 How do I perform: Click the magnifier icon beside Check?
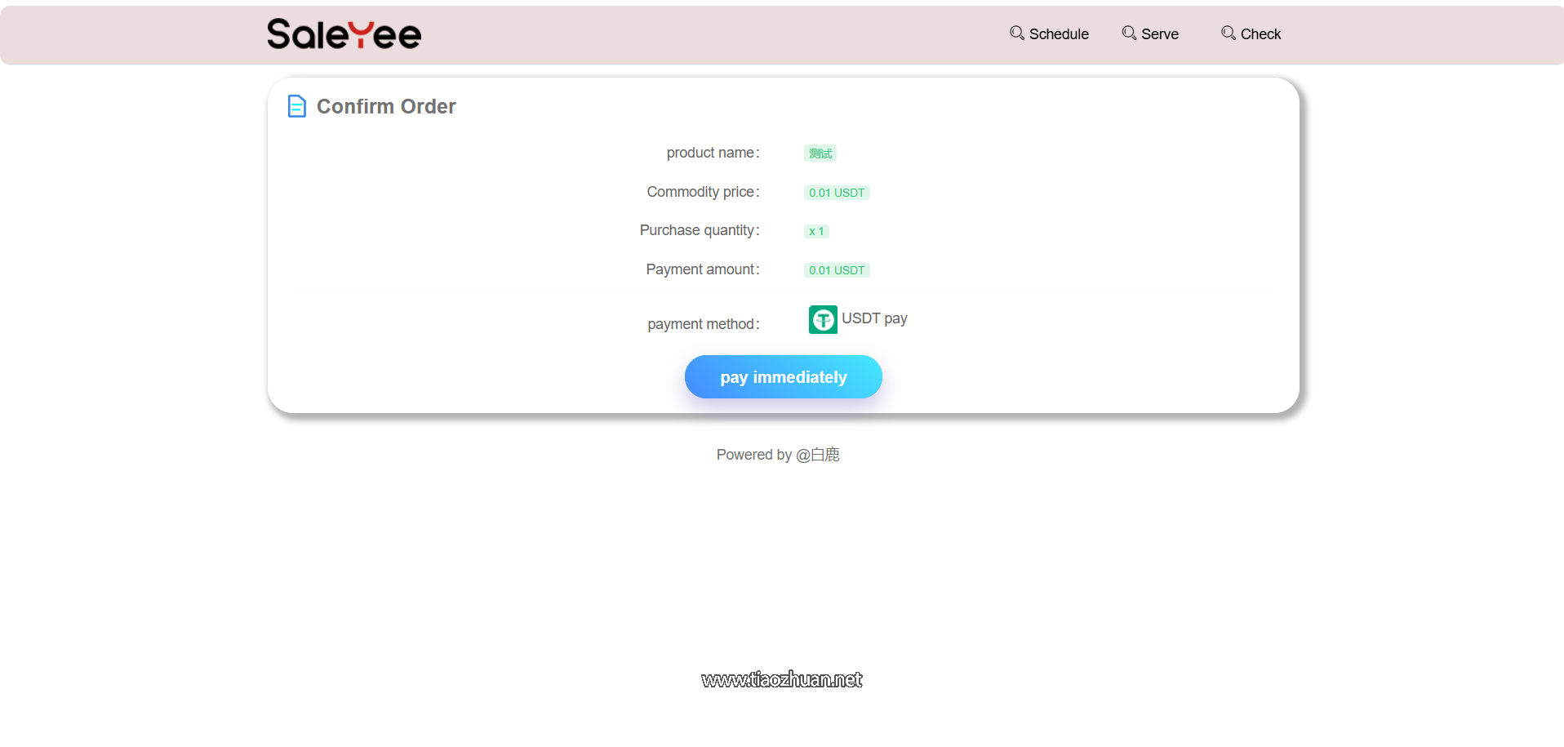pos(1228,33)
